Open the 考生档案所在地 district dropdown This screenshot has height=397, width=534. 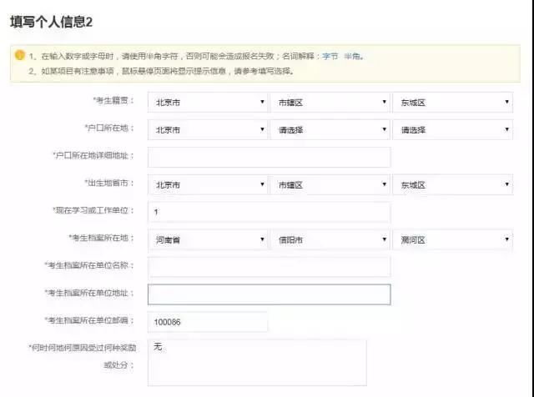pos(452,239)
